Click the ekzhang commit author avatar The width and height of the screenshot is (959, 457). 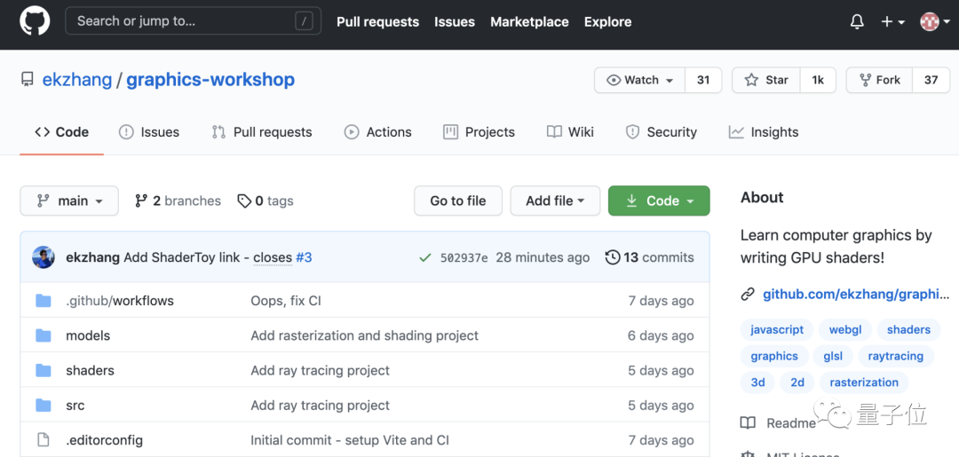pos(44,257)
